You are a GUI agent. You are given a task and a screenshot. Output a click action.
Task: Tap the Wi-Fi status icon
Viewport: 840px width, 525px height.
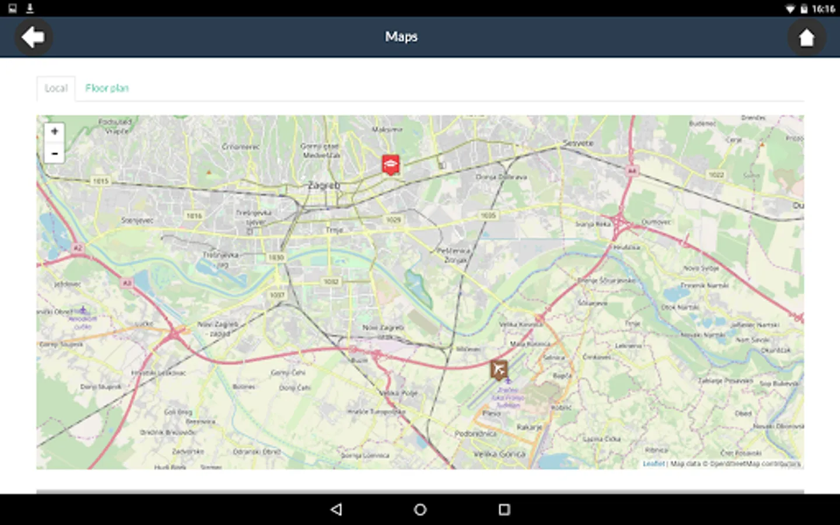coord(790,9)
